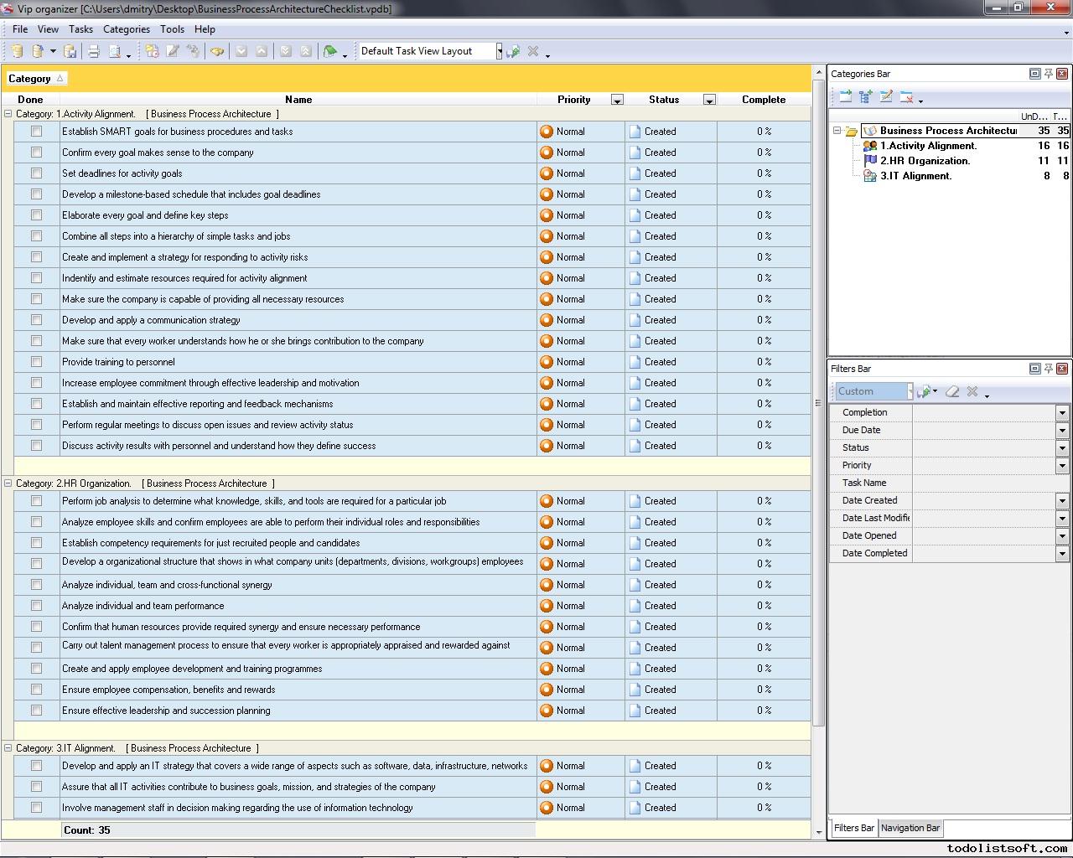Tick the checkbox for 'Analyze individual and team performance'
Screen dimensions: 1073x858
point(36,606)
